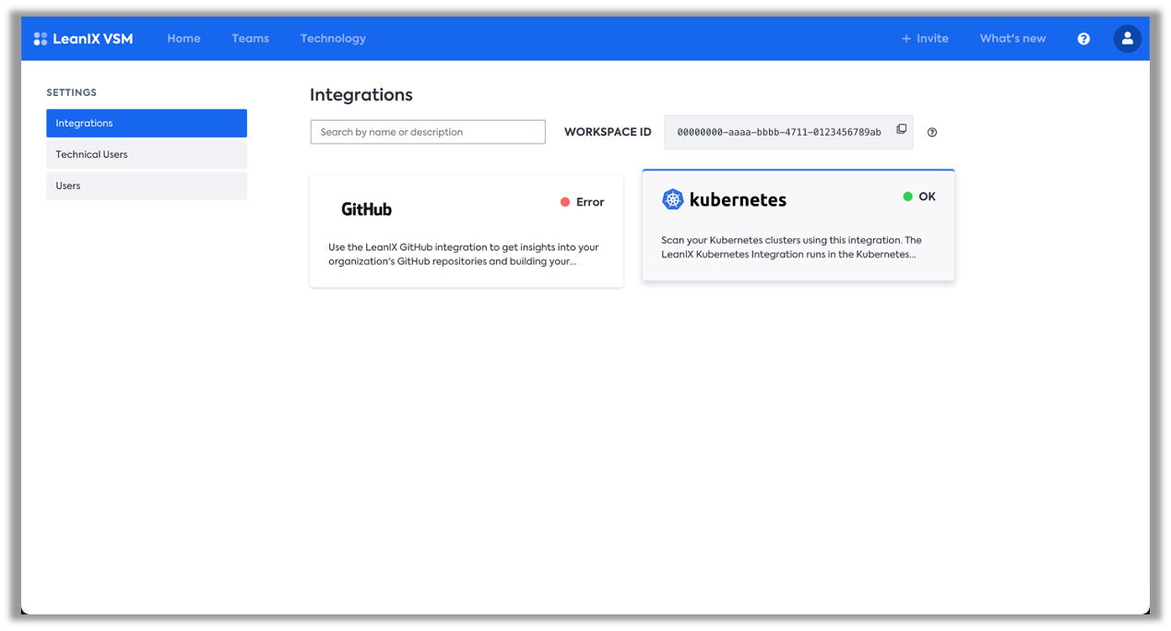Click the red Error status dot
Screen dimensions: 1171x631
pos(565,202)
